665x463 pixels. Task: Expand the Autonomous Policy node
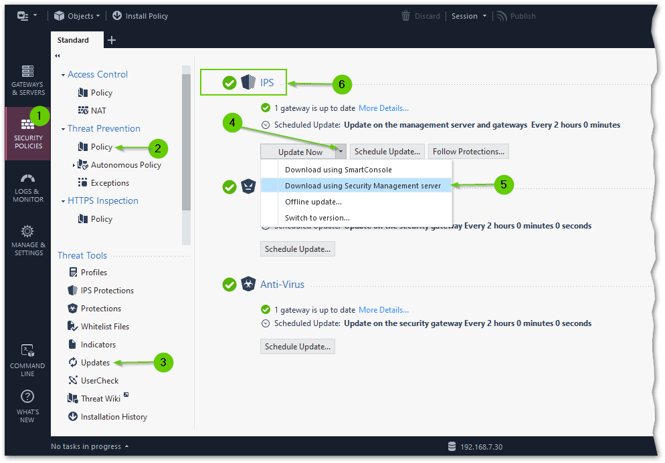click(74, 165)
